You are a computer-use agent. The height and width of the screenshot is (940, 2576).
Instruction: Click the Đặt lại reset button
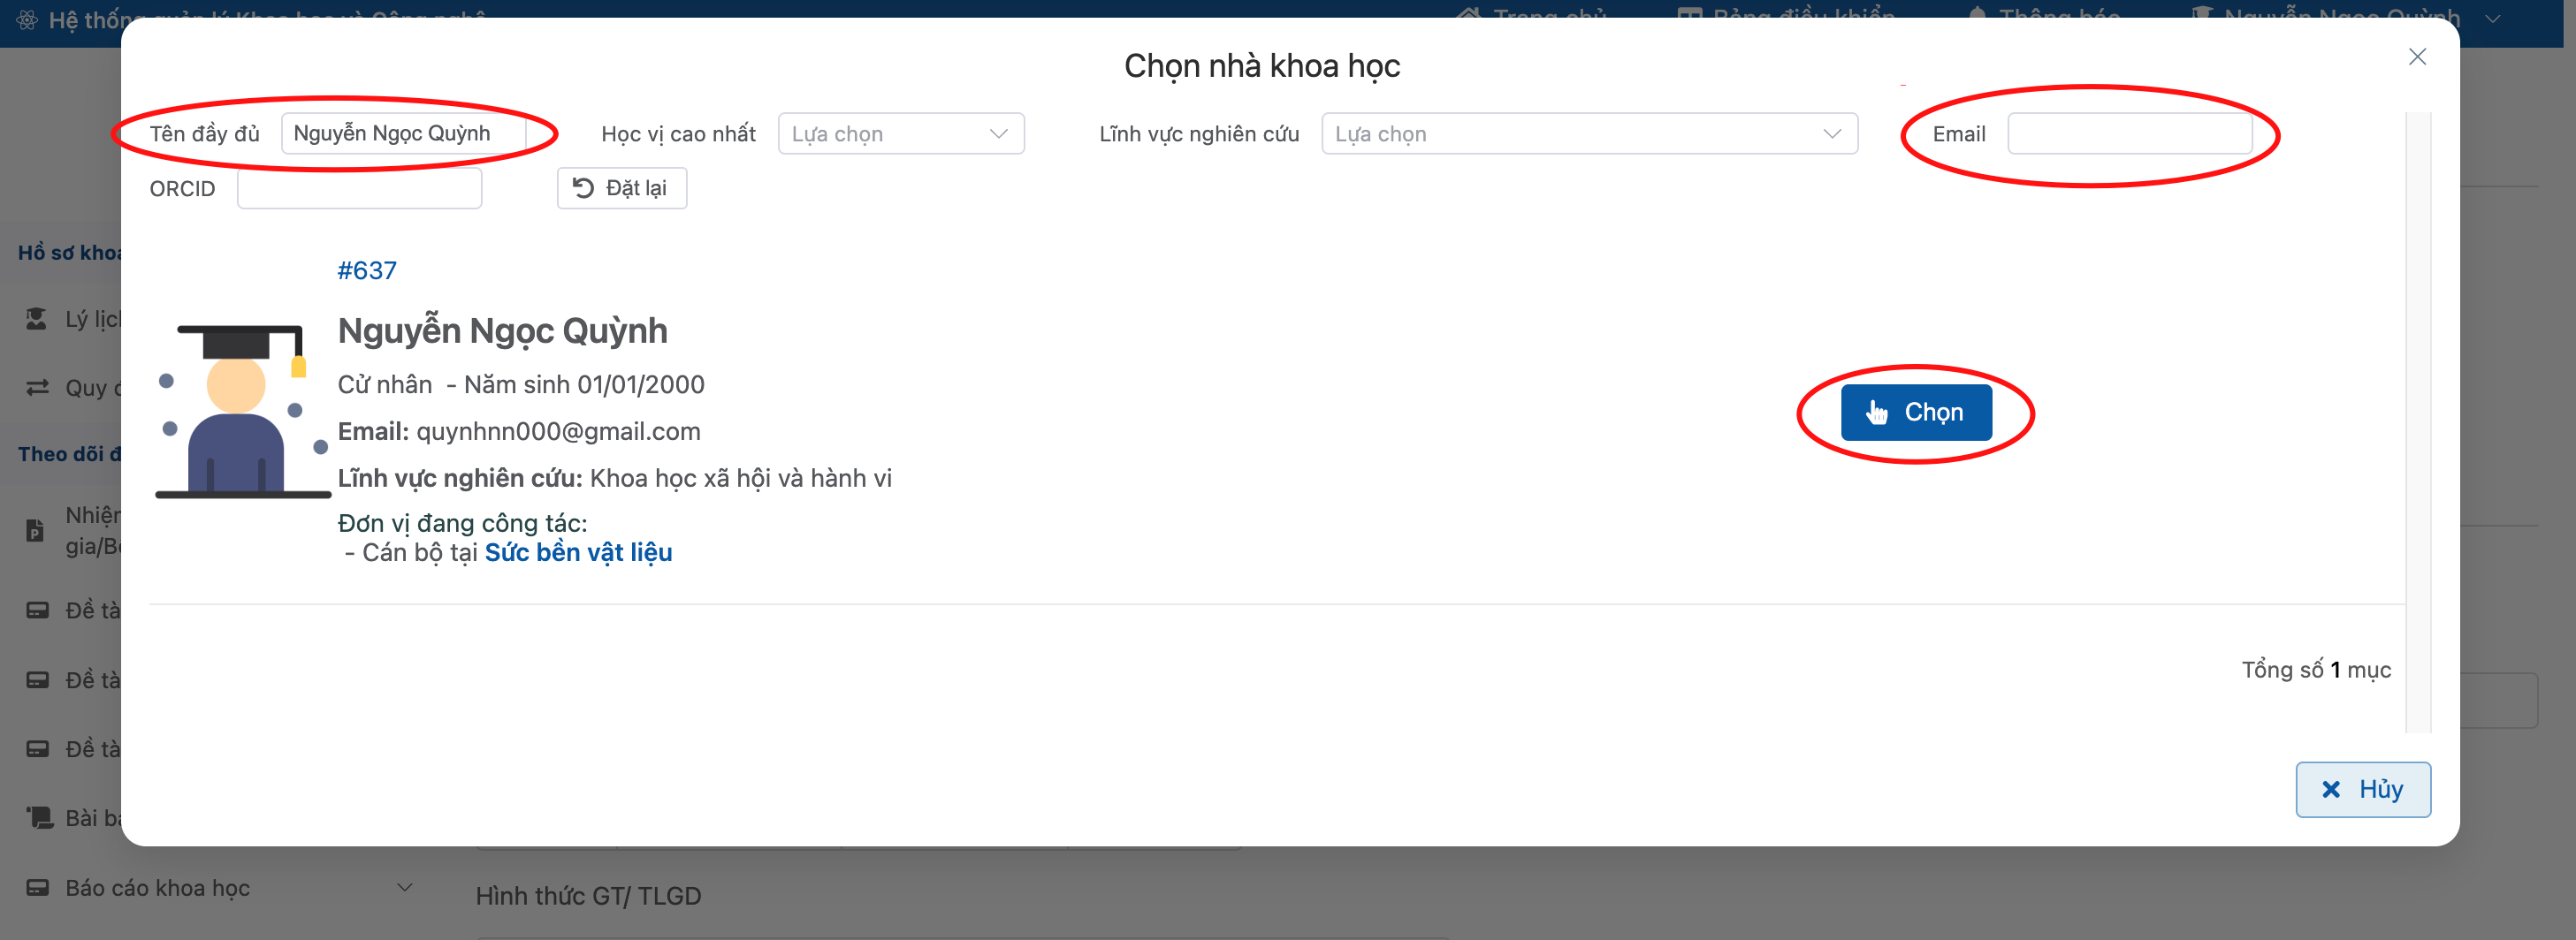(621, 188)
